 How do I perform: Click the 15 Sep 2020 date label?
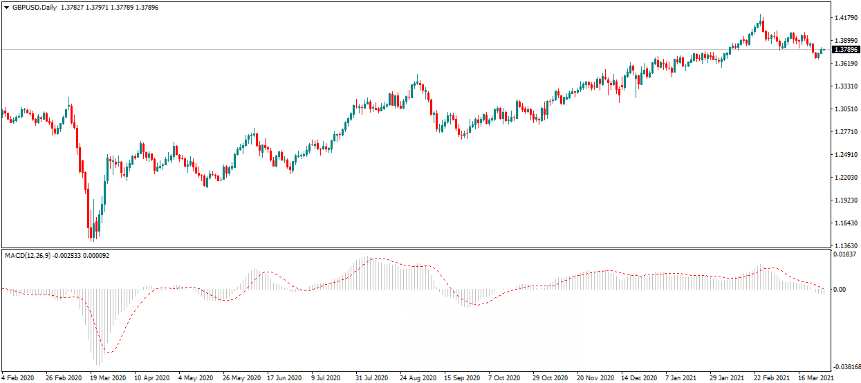click(461, 378)
